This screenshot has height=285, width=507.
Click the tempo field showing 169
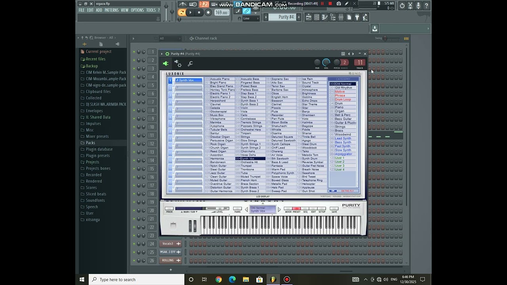(x=221, y=13)
